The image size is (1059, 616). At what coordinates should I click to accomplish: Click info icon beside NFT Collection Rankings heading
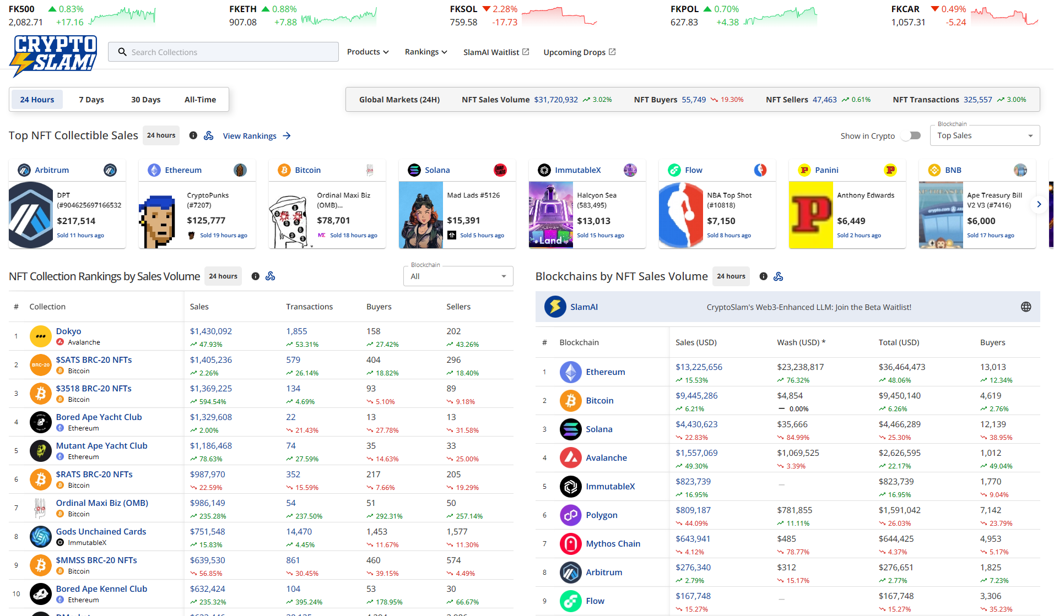[255, 276]
